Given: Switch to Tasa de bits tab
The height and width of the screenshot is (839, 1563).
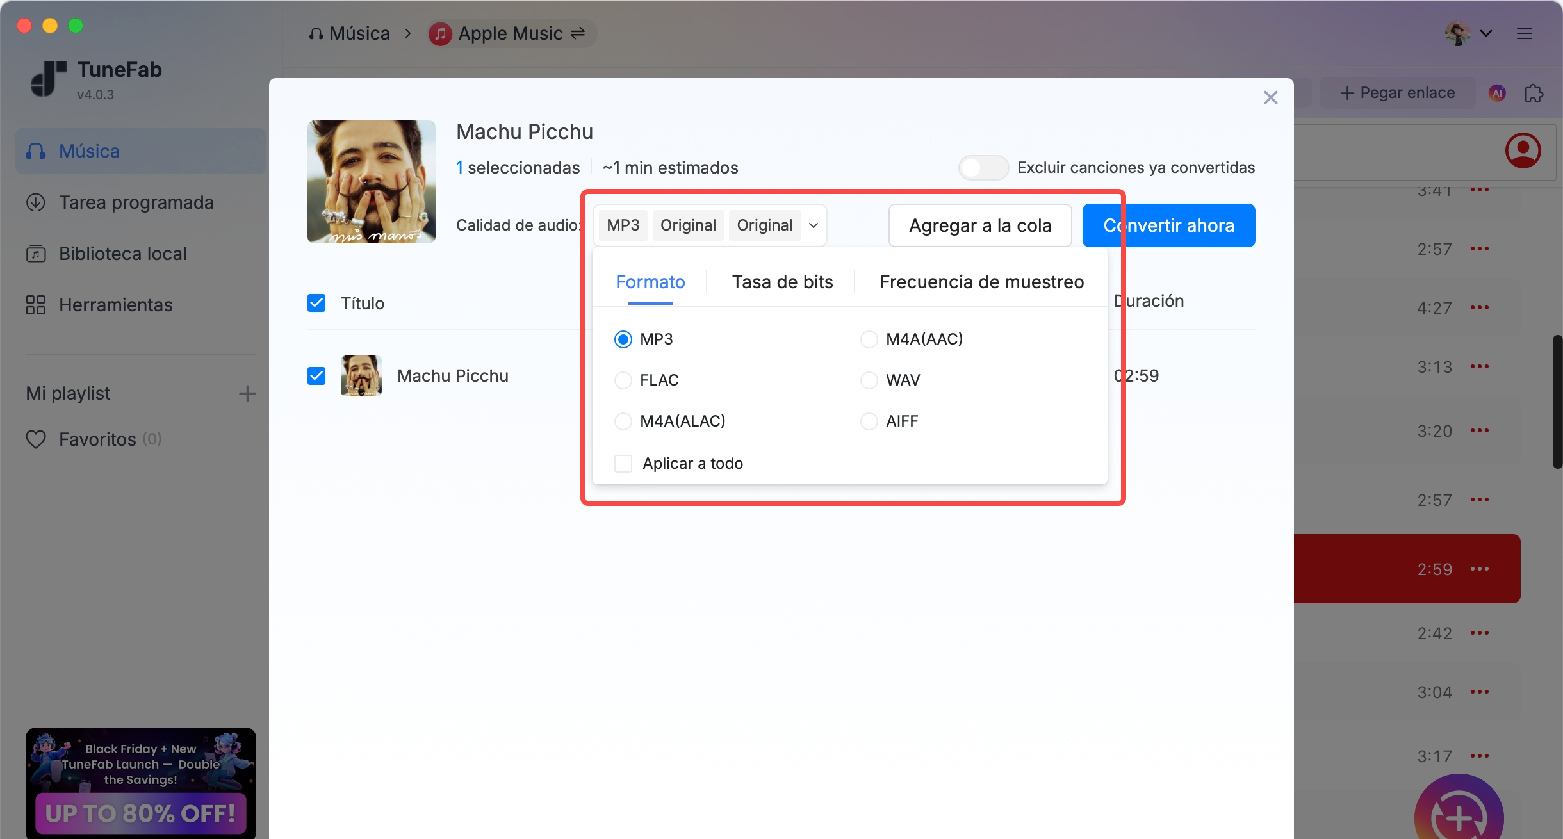Looking at the screenshot, I should click(x=782, y=282).
